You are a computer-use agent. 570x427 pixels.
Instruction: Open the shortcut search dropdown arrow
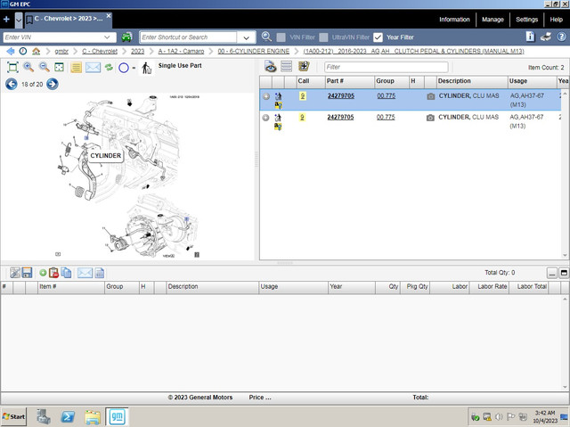click(x=246, y=37)
